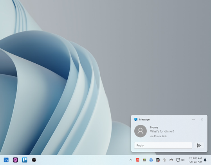Open LinkedIn from the taskbar
The image size is (211, 165).
[x=6, y=160]
